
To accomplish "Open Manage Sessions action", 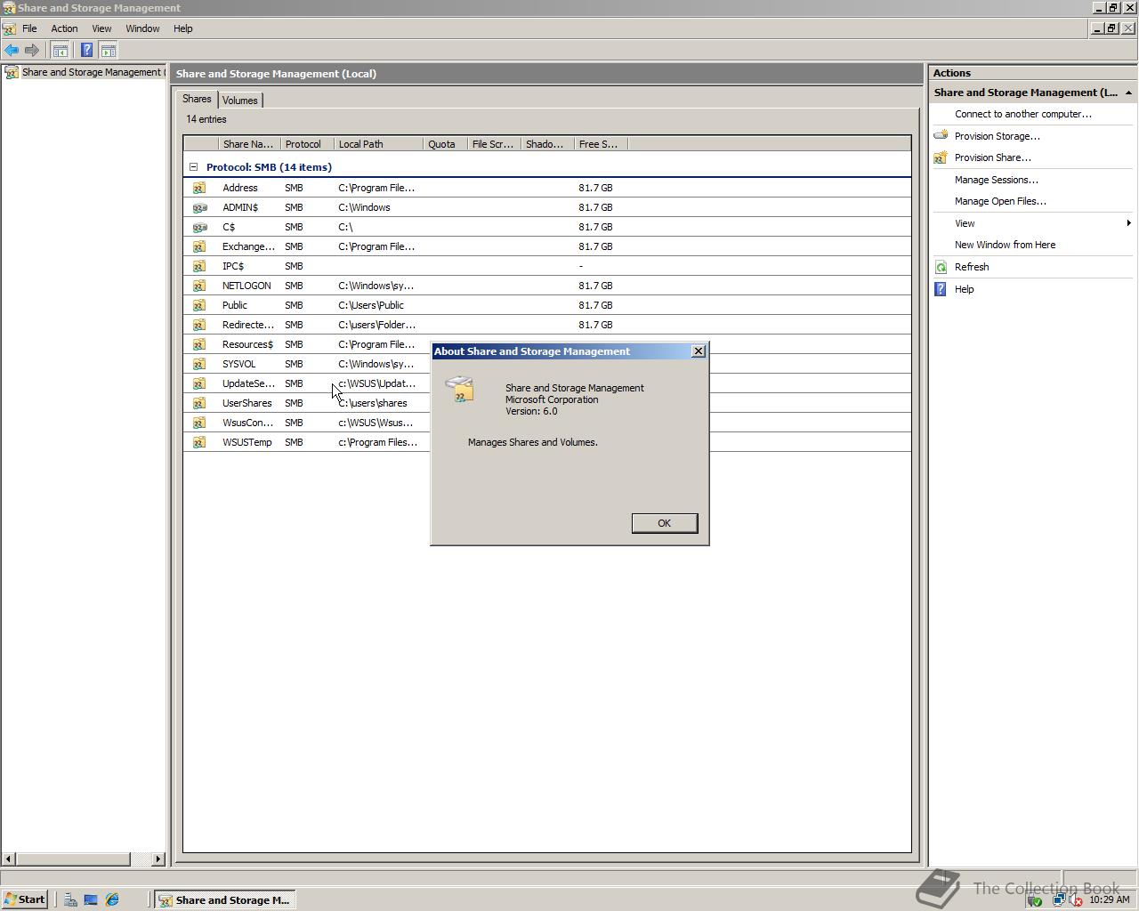I will (996, 180).
